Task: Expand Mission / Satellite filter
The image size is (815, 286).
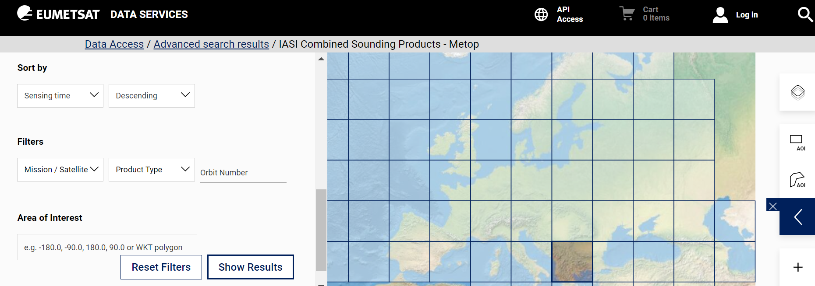Action: click(60, 170)
